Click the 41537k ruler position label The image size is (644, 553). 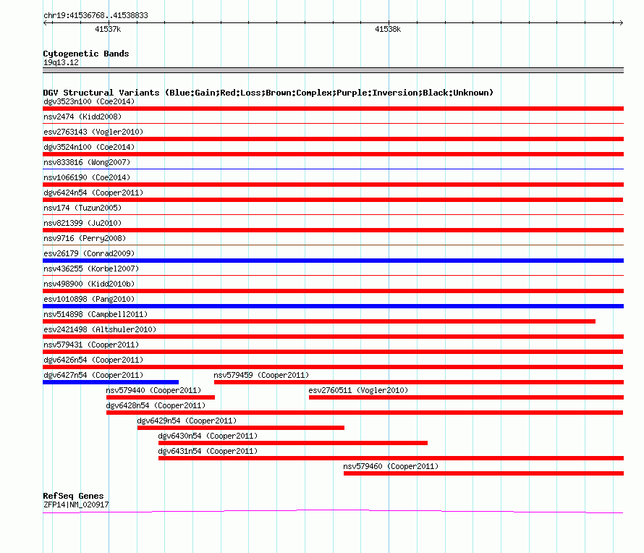tap(108, 29)
